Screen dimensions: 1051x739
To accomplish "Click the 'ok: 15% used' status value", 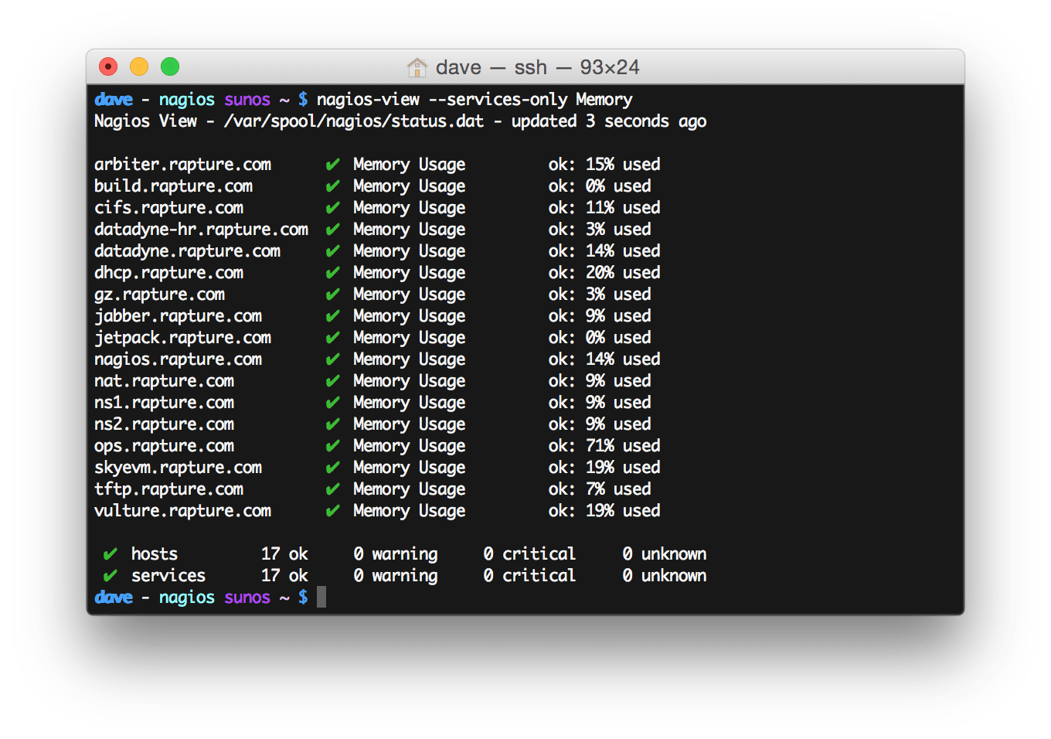I will coord(604,165).
